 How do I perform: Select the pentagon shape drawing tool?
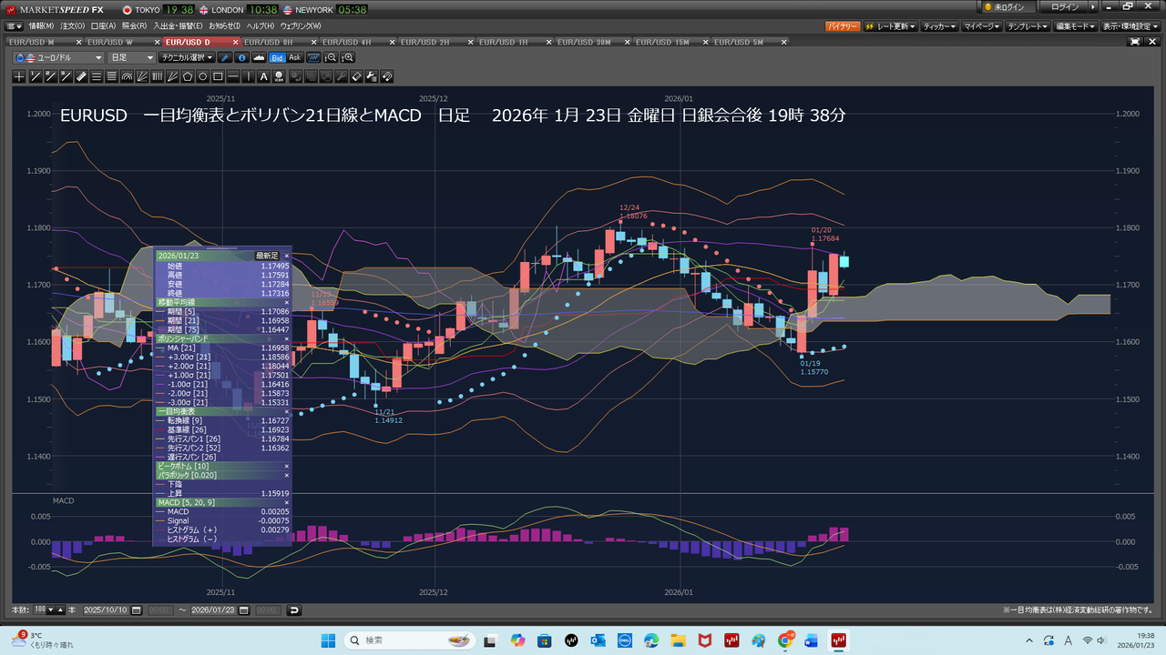point(188,76)
